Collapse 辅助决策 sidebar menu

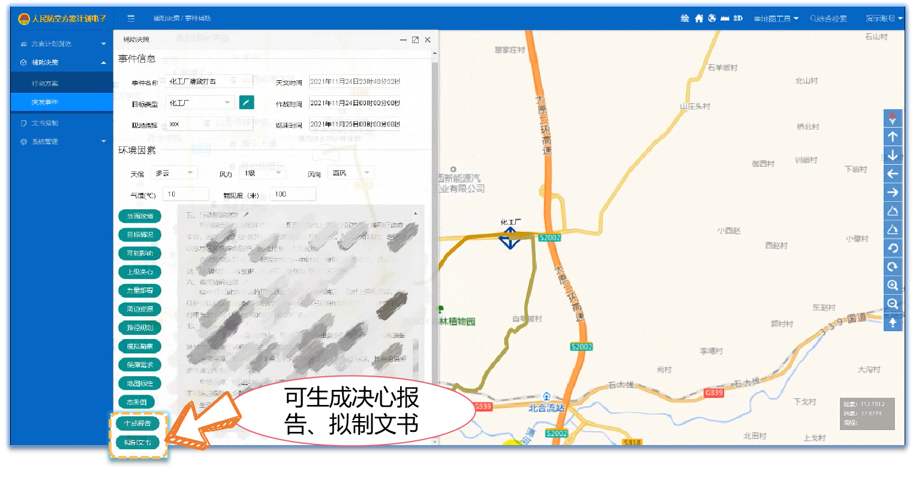(x=62, y=62)
